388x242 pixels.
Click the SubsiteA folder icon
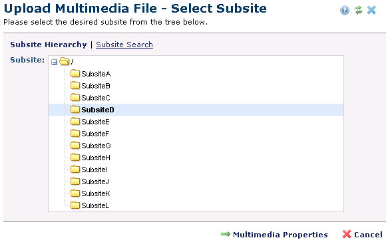click(x=75, y=74)
